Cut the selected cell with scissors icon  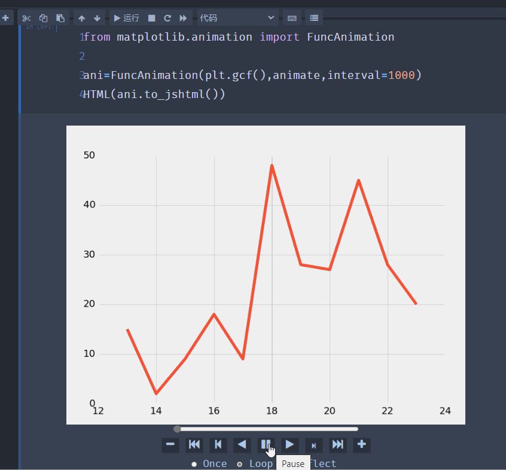(x=26, y=18)
